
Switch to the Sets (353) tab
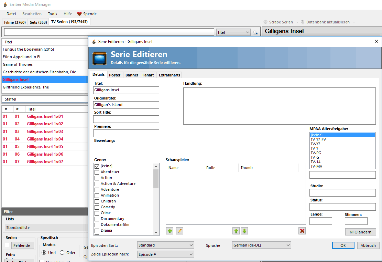(x=39, y=22)
